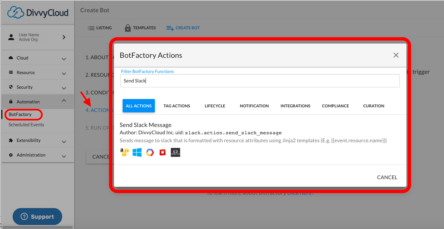Click the Alibaba Cloud provider icon
This screenshot has height=229, width=444.
coord(175,152)
